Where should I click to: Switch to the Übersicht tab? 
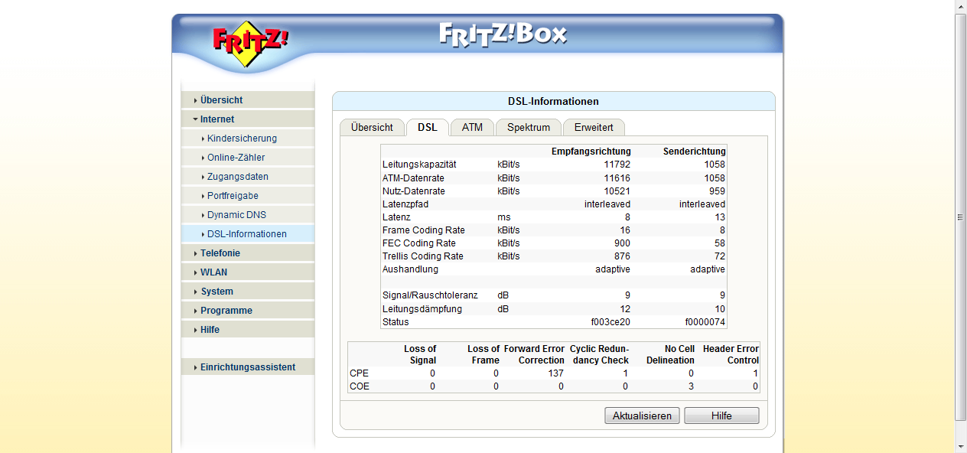point(372,128)
